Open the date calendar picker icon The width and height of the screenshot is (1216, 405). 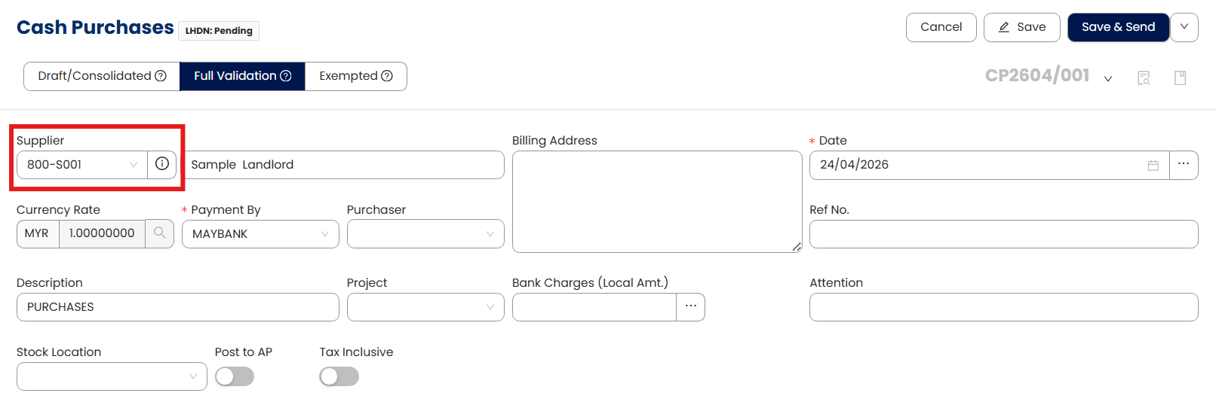[x=1153, y=165]
